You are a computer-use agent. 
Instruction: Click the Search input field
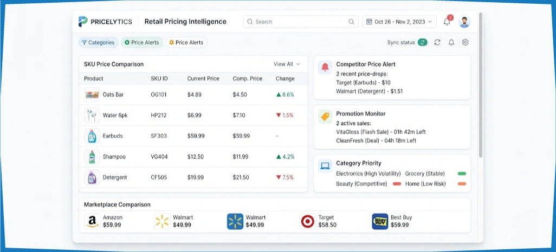[301, 22]
